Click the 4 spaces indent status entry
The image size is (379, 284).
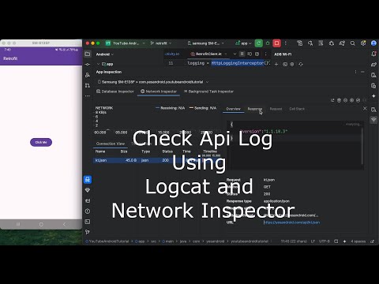[x=358, y=241]
